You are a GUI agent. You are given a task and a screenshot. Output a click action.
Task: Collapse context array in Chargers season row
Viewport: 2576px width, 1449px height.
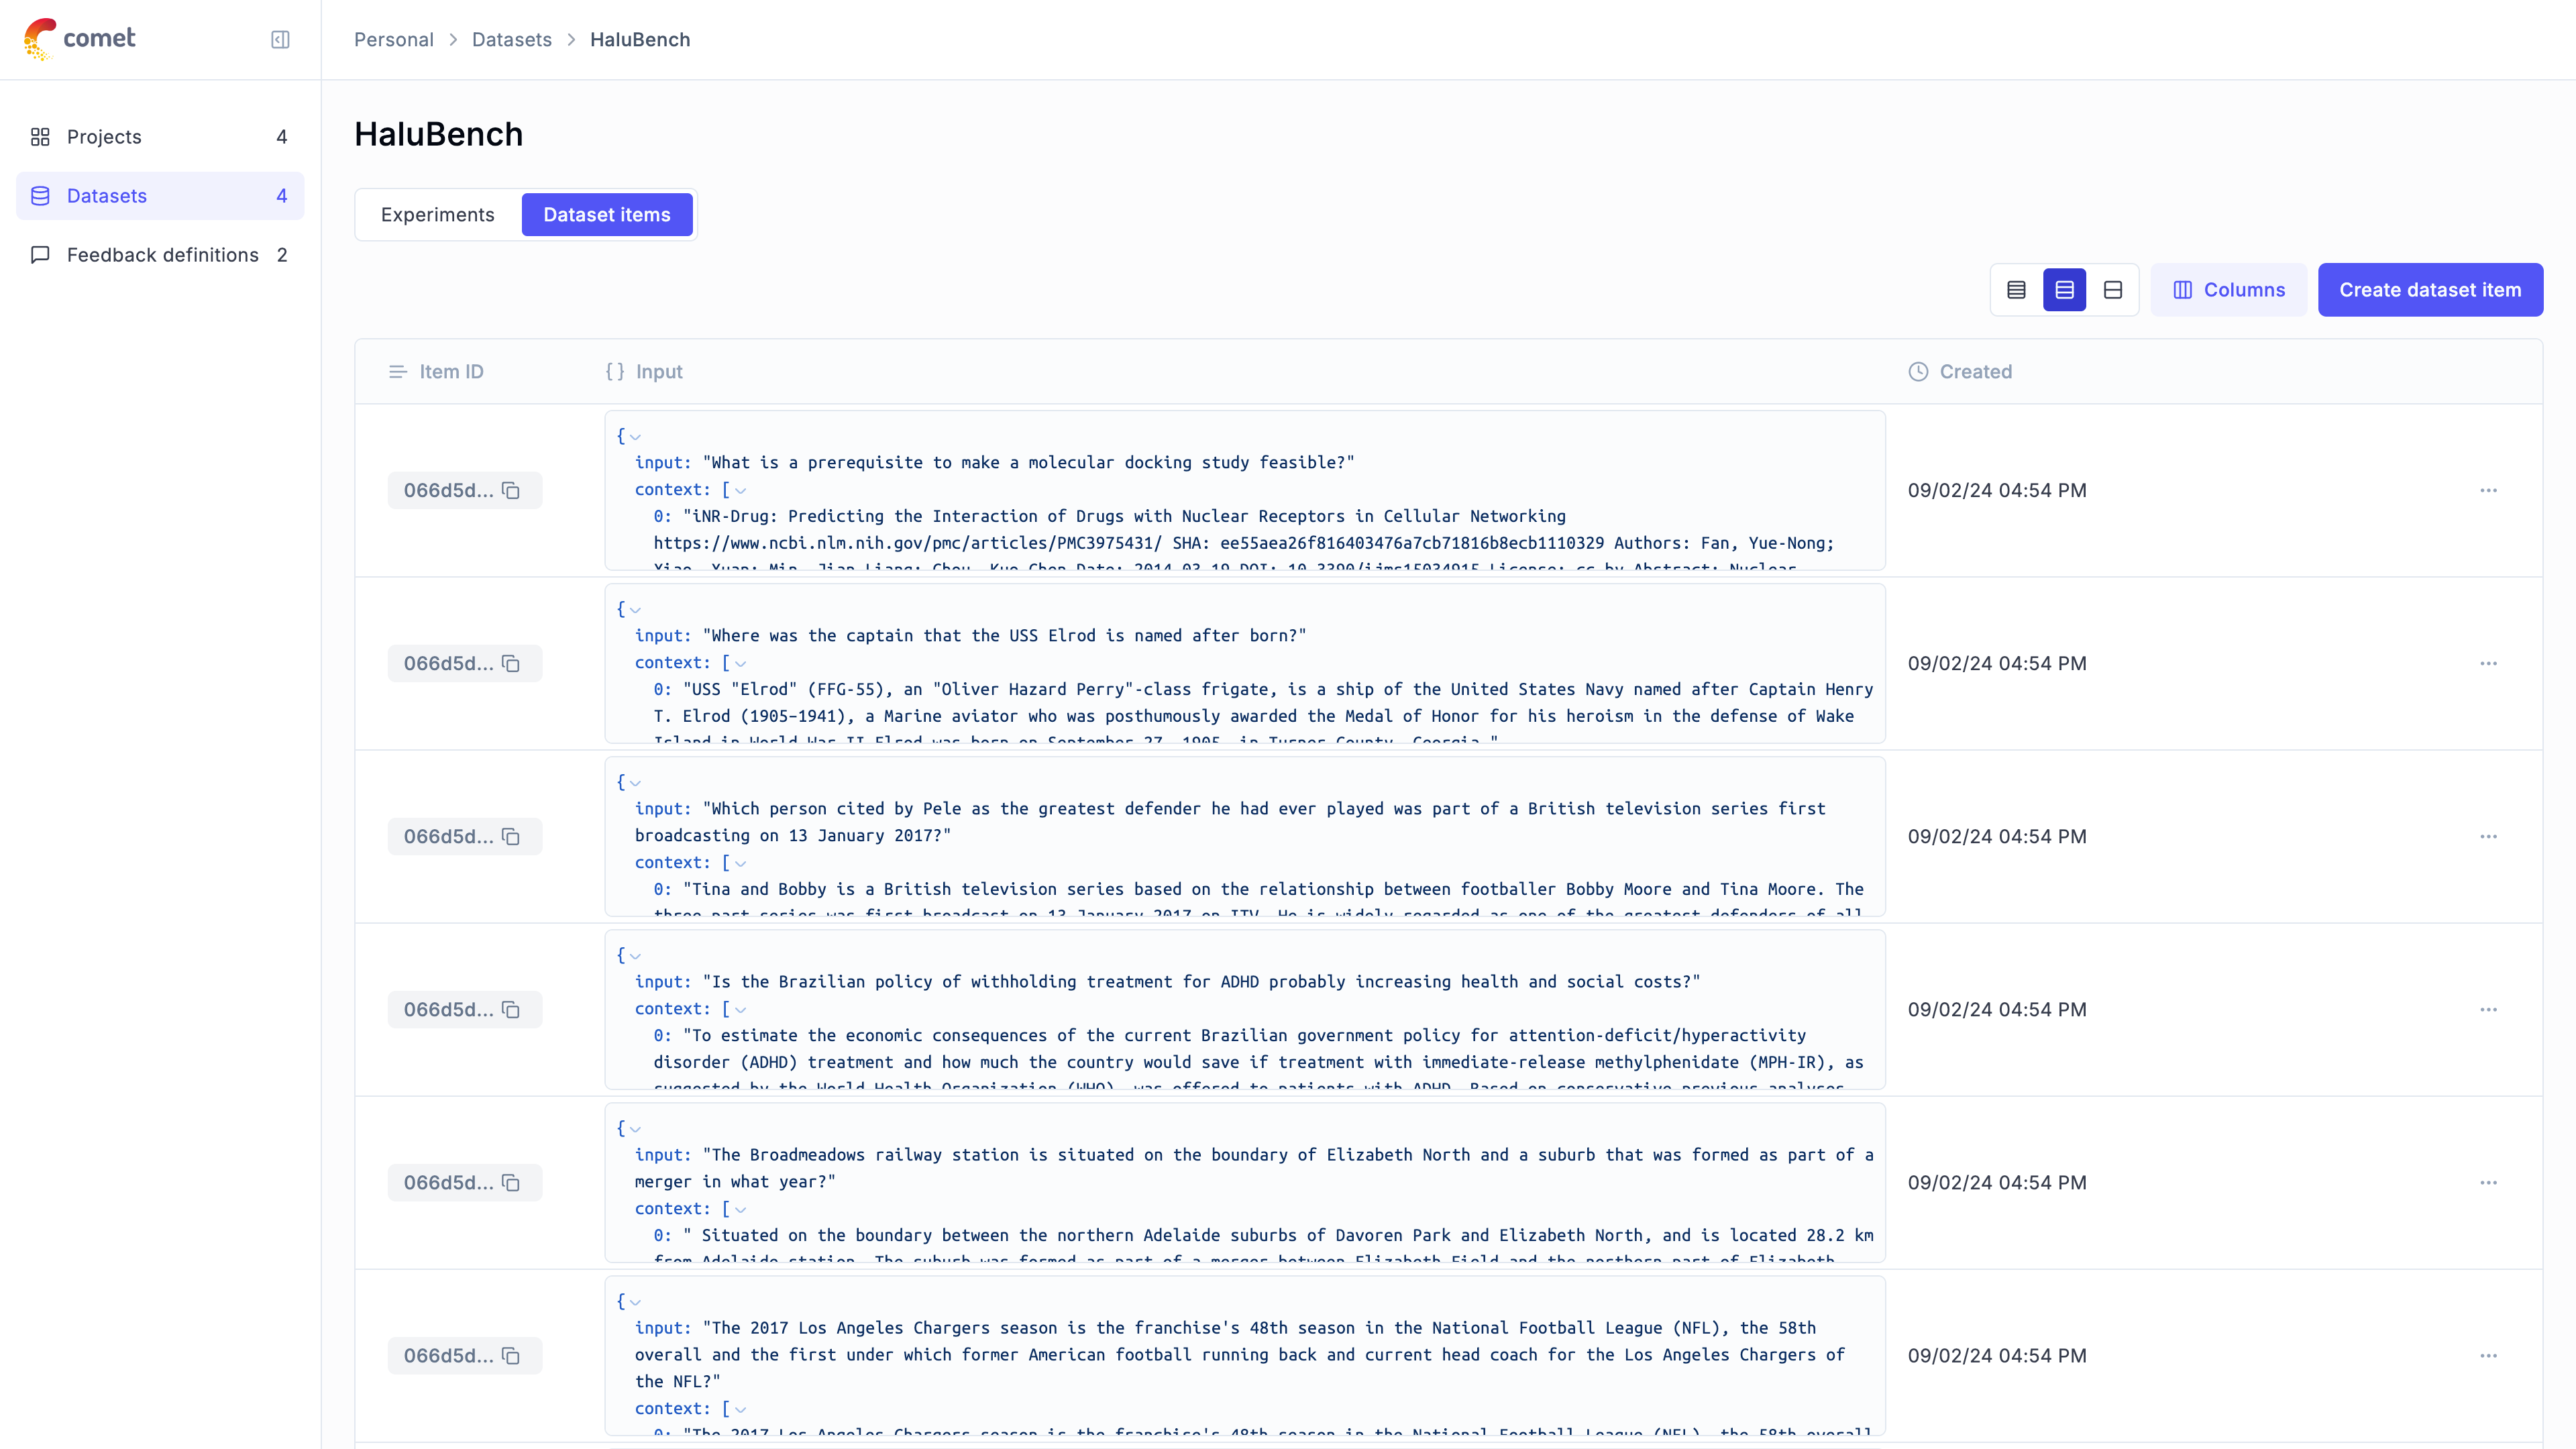(x=740, y=1410)
